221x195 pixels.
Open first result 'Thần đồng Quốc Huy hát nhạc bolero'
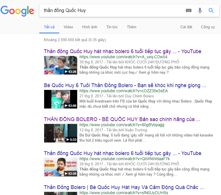click(122, 51)
